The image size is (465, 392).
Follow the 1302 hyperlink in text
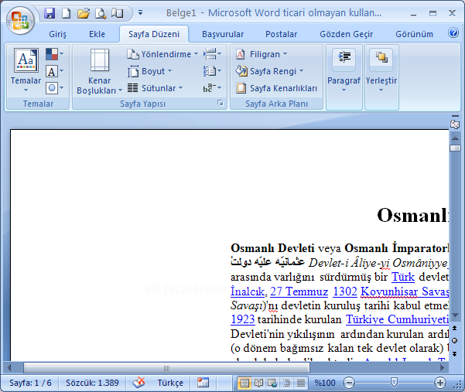coord(345,291)
